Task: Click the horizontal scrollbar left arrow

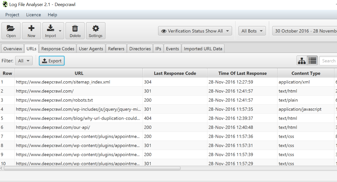Action: pos(2,168)
